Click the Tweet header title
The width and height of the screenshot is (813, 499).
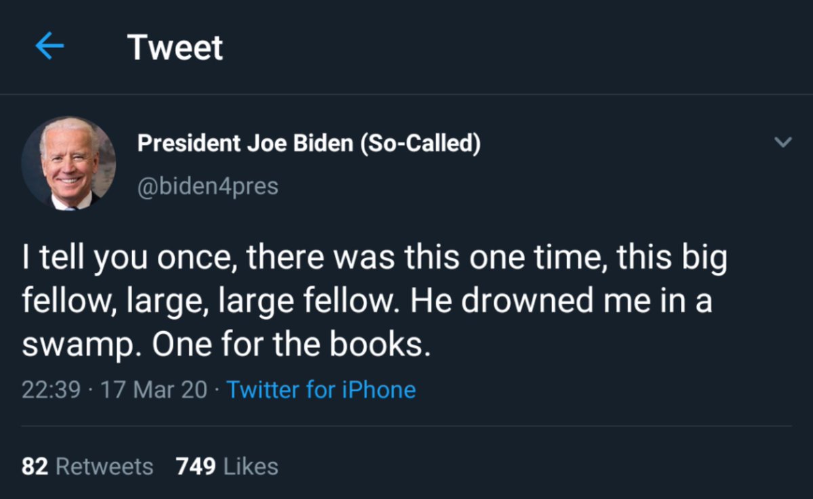pyautogui.click(x=175, y=47)
